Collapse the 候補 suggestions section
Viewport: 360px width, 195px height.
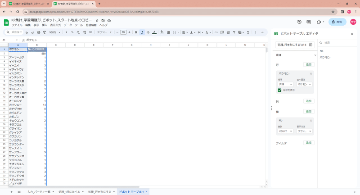point(315,55)
